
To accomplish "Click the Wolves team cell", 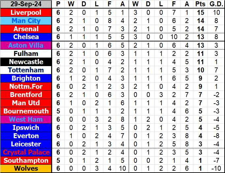I will pos(26,169).
